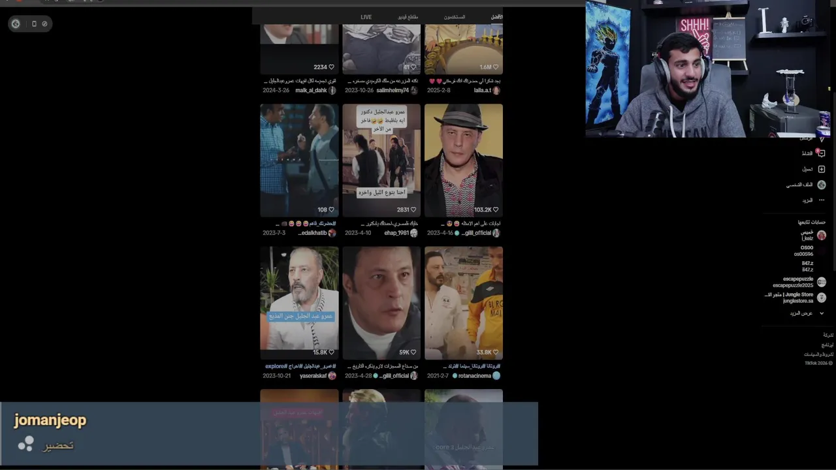Play the 108-likes video of two men talking
This screenshot has width=836, height=470.
point(299,160)
